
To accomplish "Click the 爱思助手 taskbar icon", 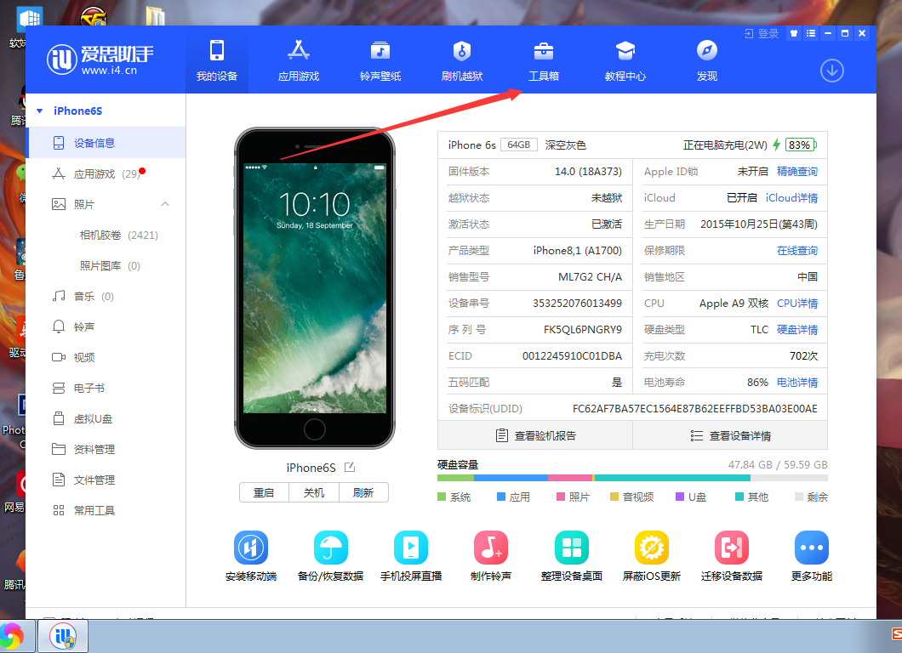I will click(x=63, y=636).
